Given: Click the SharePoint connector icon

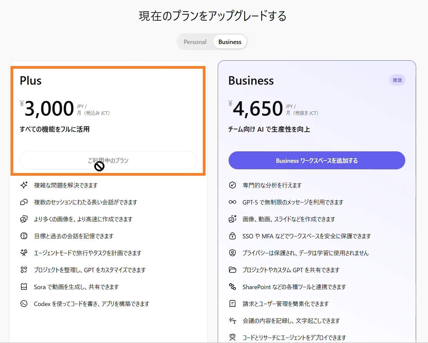Looking at the screenshot, I should coord(232,287).
